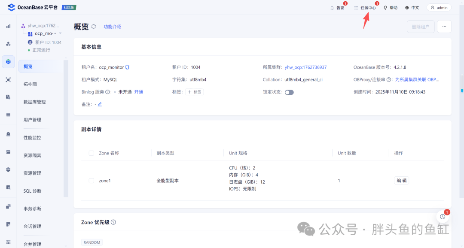This screenshot has width=464, height=248.
Task: Click the side menu vertical scrollbar
Action: coord(66,129)
